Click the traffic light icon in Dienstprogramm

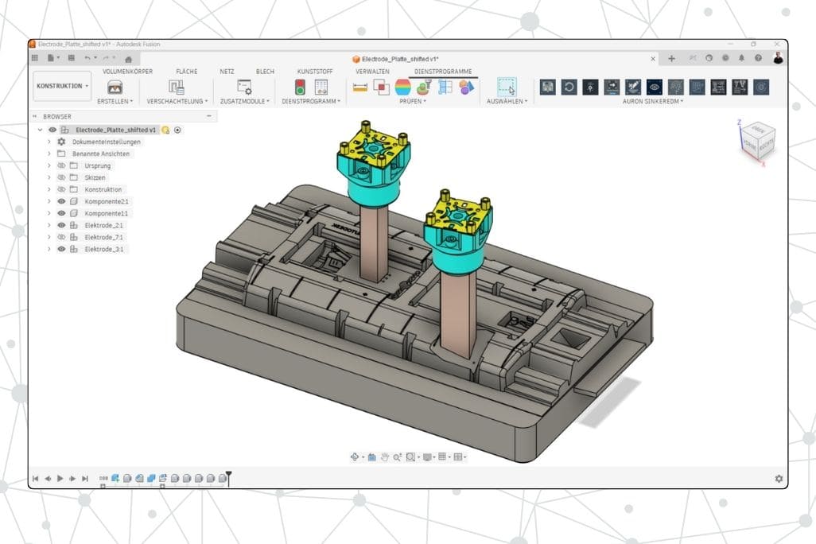click(x=300, y=87)
